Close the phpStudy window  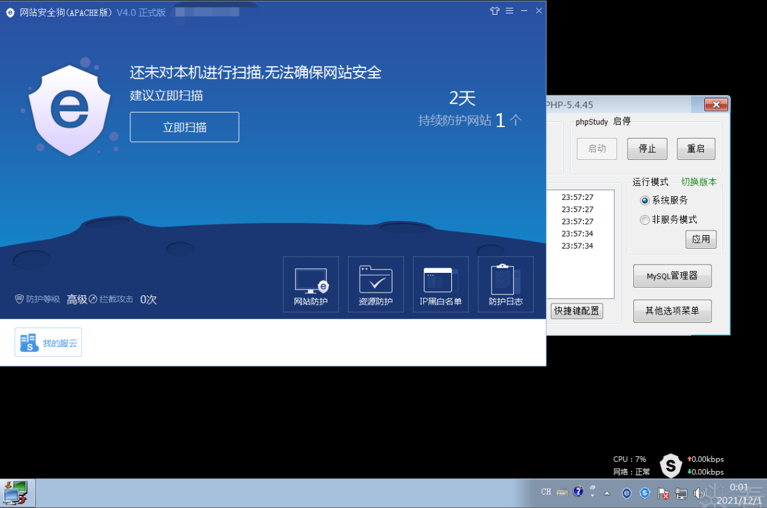[x=716, y=104]
